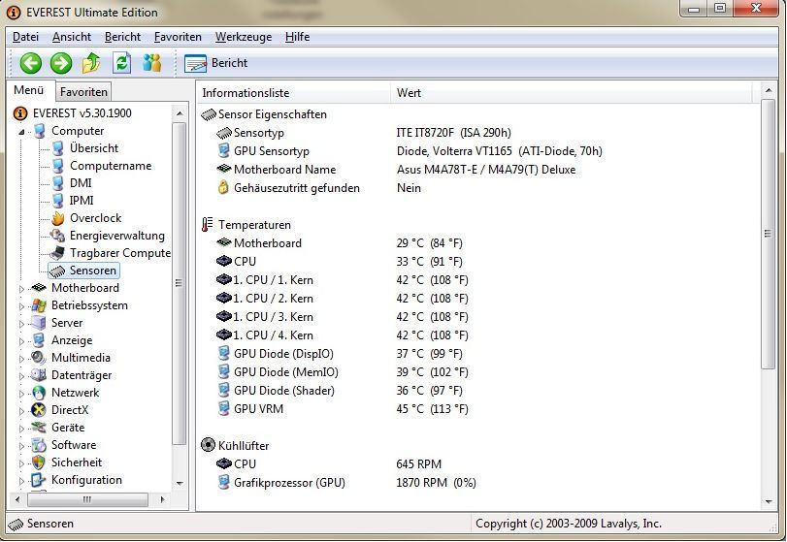
Task: Go up one level with Up icon
Action: (x=91, y=63)
